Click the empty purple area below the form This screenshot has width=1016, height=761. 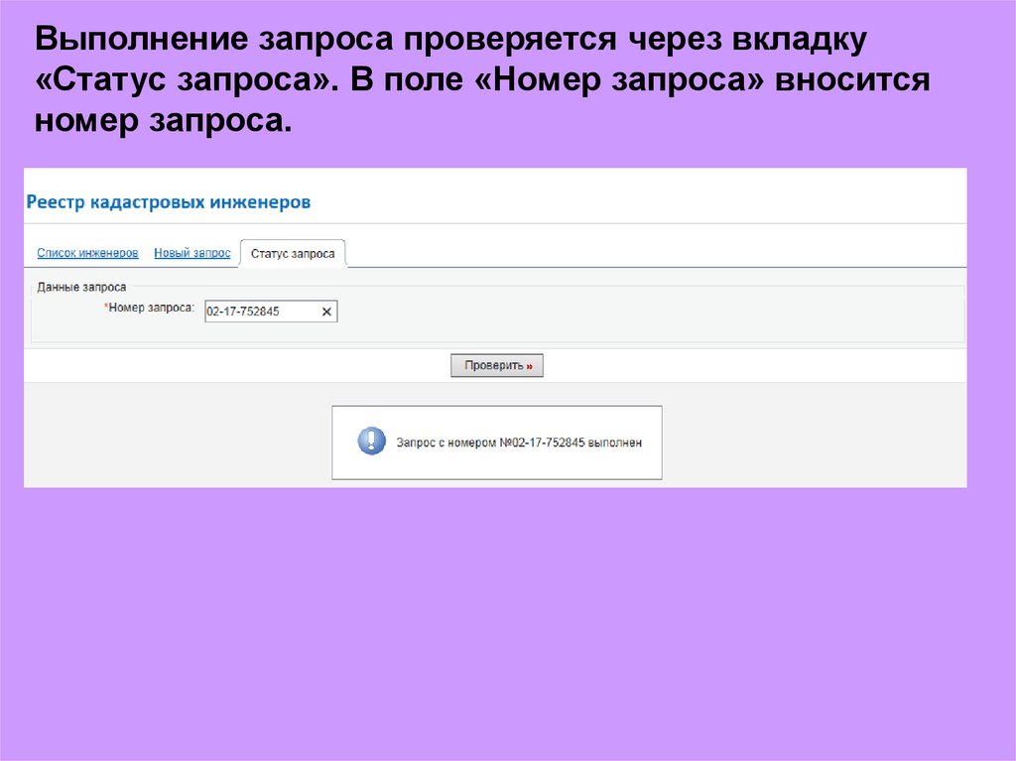point(496,615)
